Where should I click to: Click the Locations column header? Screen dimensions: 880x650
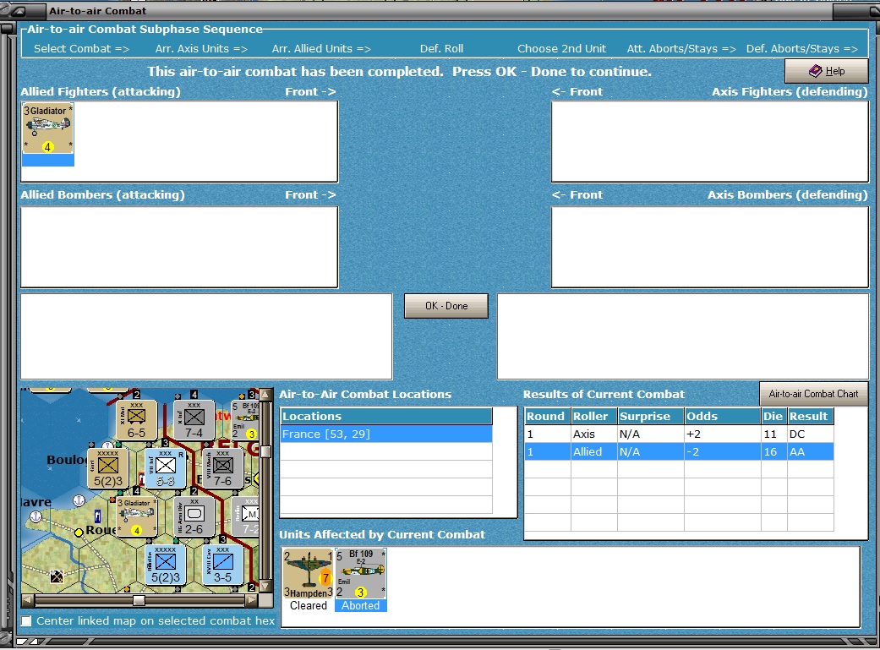coord(386,416)
